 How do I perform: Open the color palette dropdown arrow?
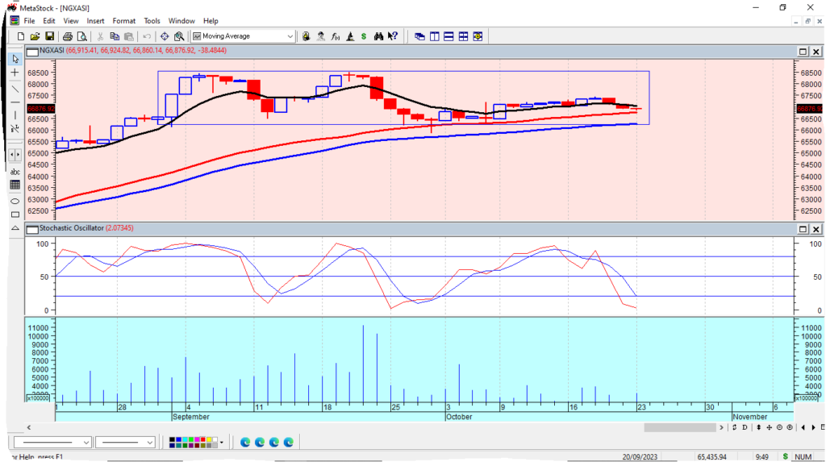pos(221,442)
